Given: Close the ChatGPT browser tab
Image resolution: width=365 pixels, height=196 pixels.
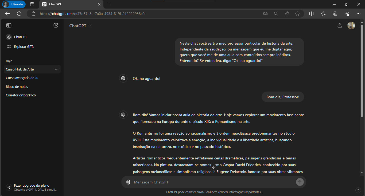Looking at the screenshot, I should [99, 4].
